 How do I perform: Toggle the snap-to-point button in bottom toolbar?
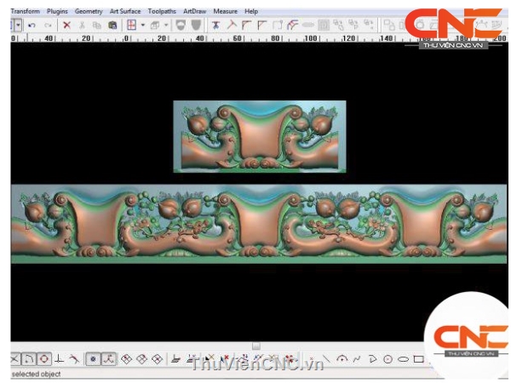(x=93, y=359)
